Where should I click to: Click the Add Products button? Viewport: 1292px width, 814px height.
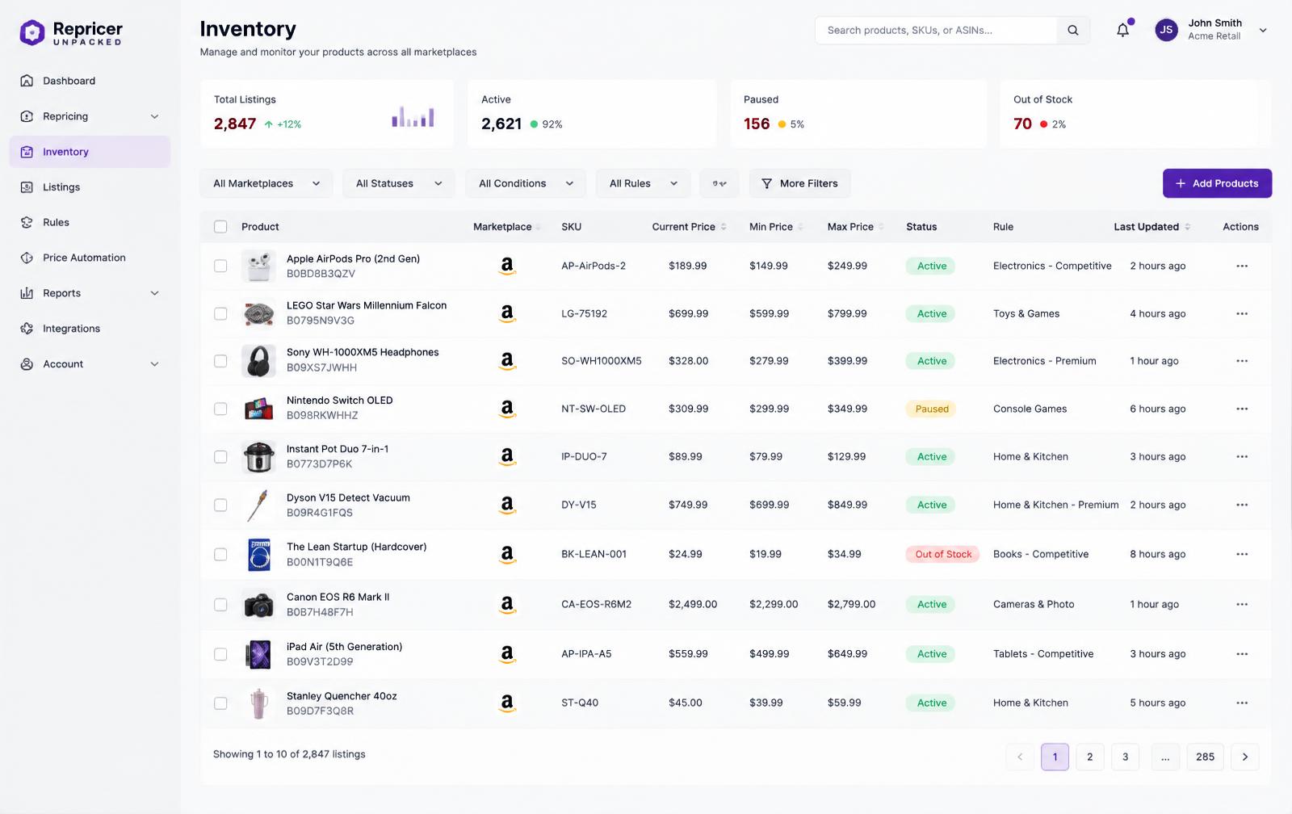[x=1217, y=183]
